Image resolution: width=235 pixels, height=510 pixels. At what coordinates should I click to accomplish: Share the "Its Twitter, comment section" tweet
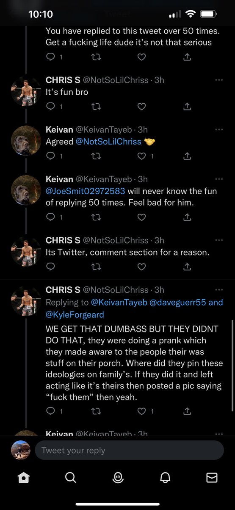tap(187, 267)
